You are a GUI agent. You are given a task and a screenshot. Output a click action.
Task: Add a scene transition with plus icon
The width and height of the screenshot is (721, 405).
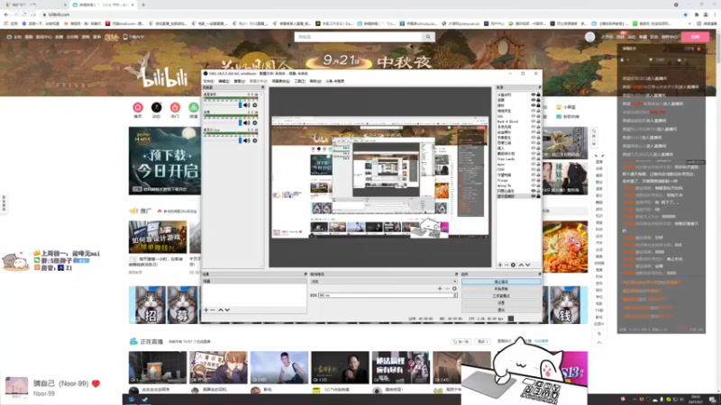440,289
